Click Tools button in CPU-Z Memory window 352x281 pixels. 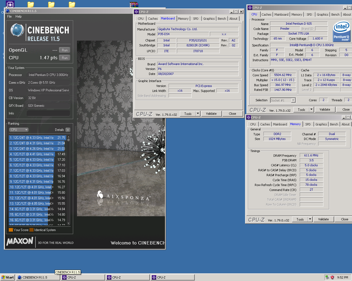(x=300, y=219)
